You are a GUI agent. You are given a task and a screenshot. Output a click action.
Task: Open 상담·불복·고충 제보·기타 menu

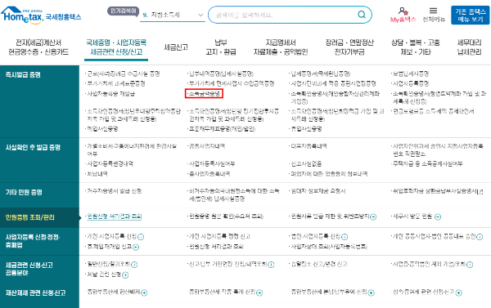click(416, 47)
